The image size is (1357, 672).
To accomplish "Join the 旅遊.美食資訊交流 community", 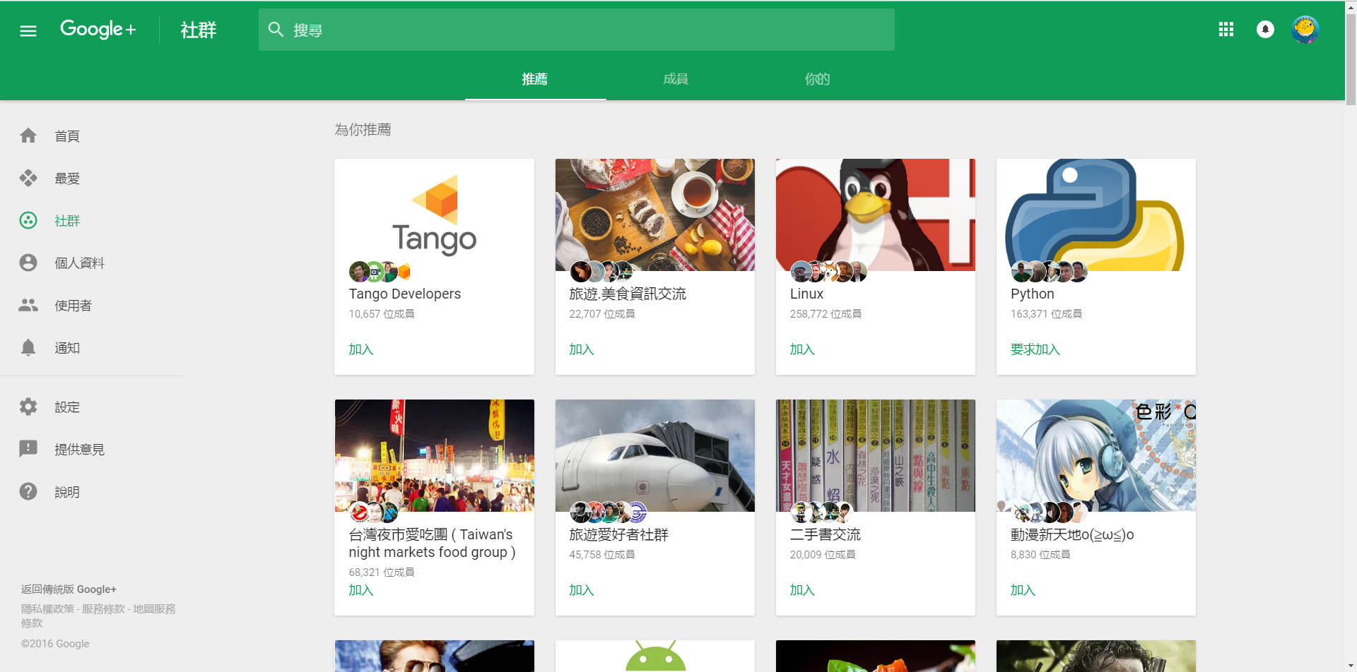I will tap(582, 349).
